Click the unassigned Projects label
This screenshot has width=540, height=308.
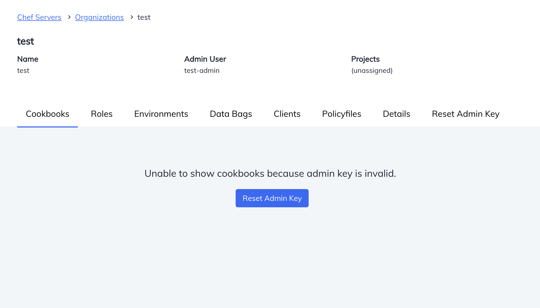click(371, 70)
